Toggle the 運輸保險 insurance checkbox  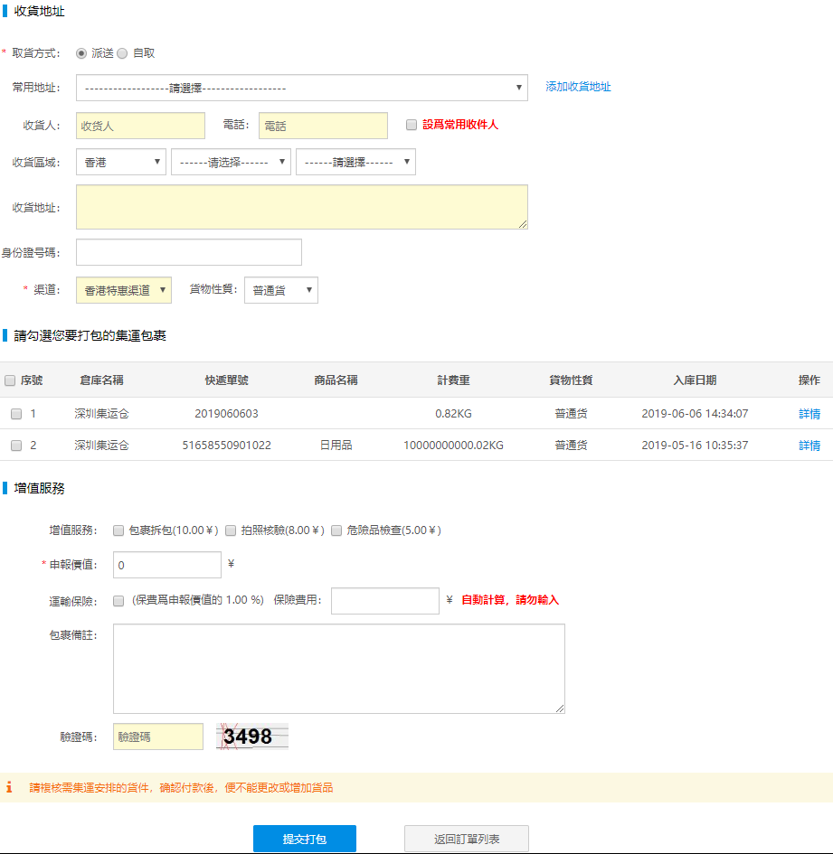coord(118,600)
